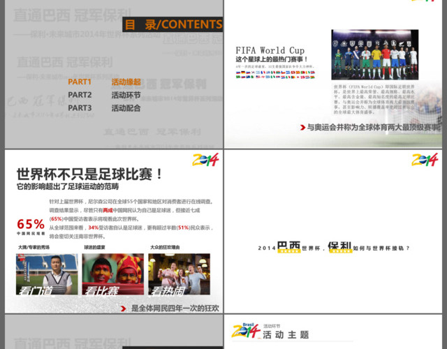The width and height of the screenshot is (447, 349).
Task: Click the Nielsen survey paragraph text
Action: (x=131, y=218)
